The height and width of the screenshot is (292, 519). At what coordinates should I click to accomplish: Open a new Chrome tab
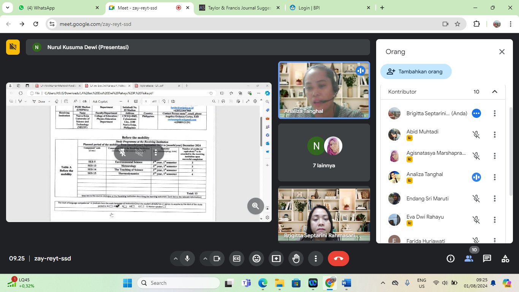tap(382, 8)
